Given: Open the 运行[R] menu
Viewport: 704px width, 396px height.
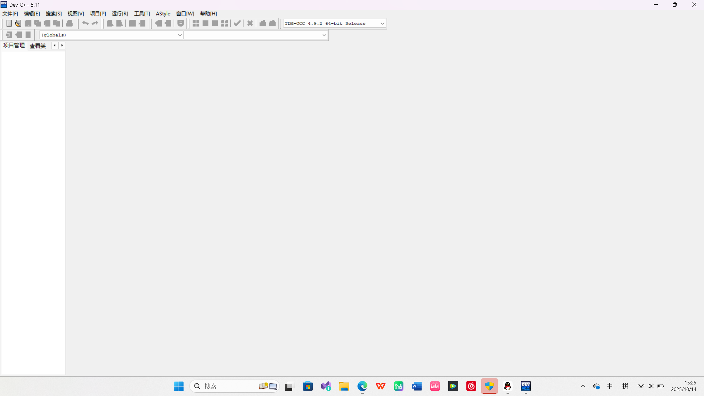Looking at the screenshot, I should click(120, 14).
